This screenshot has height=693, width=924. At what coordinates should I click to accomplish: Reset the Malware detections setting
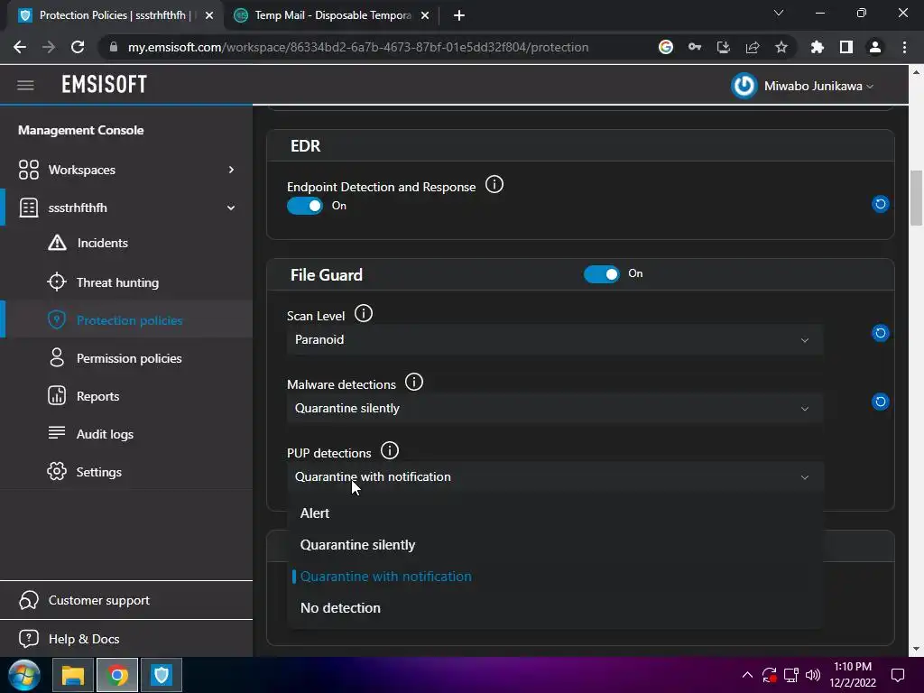click(881, 402)
